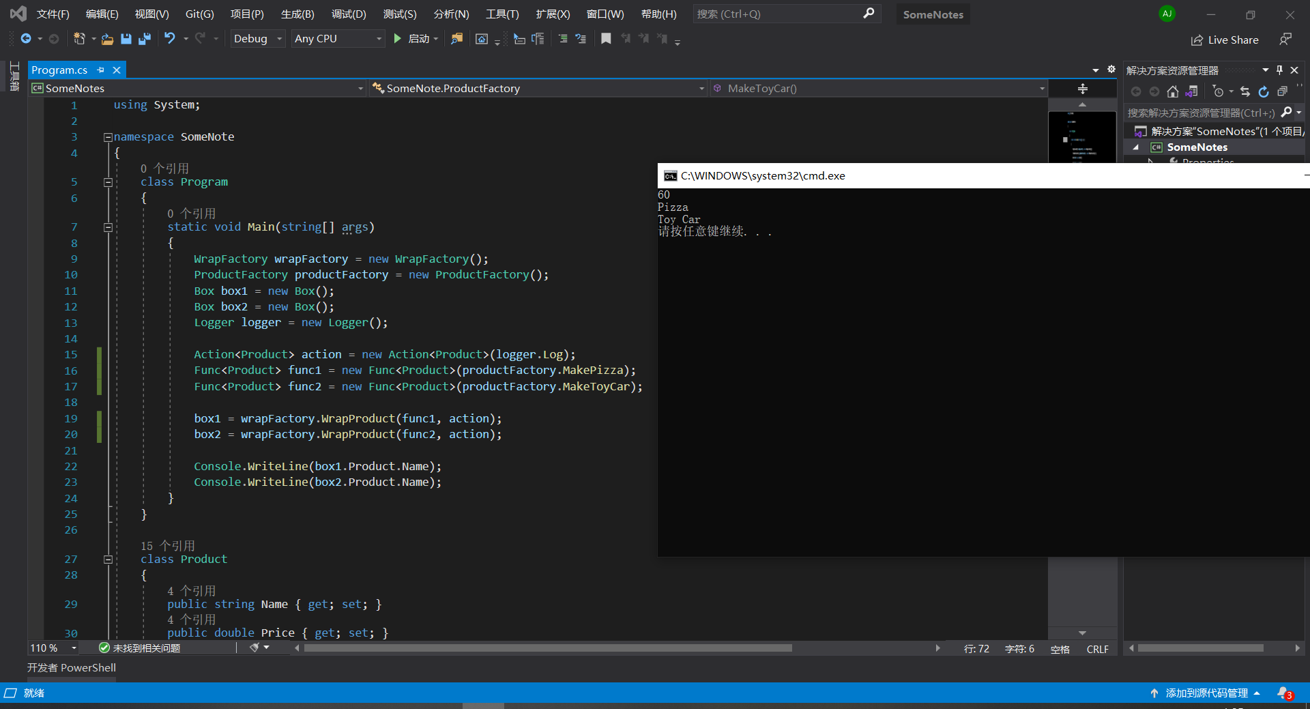Image resolution: width=1310 pixels, height=709 pixels.
Task: Switch views icon in Solution Explorer toolbar
Action: coord(1192,91)
